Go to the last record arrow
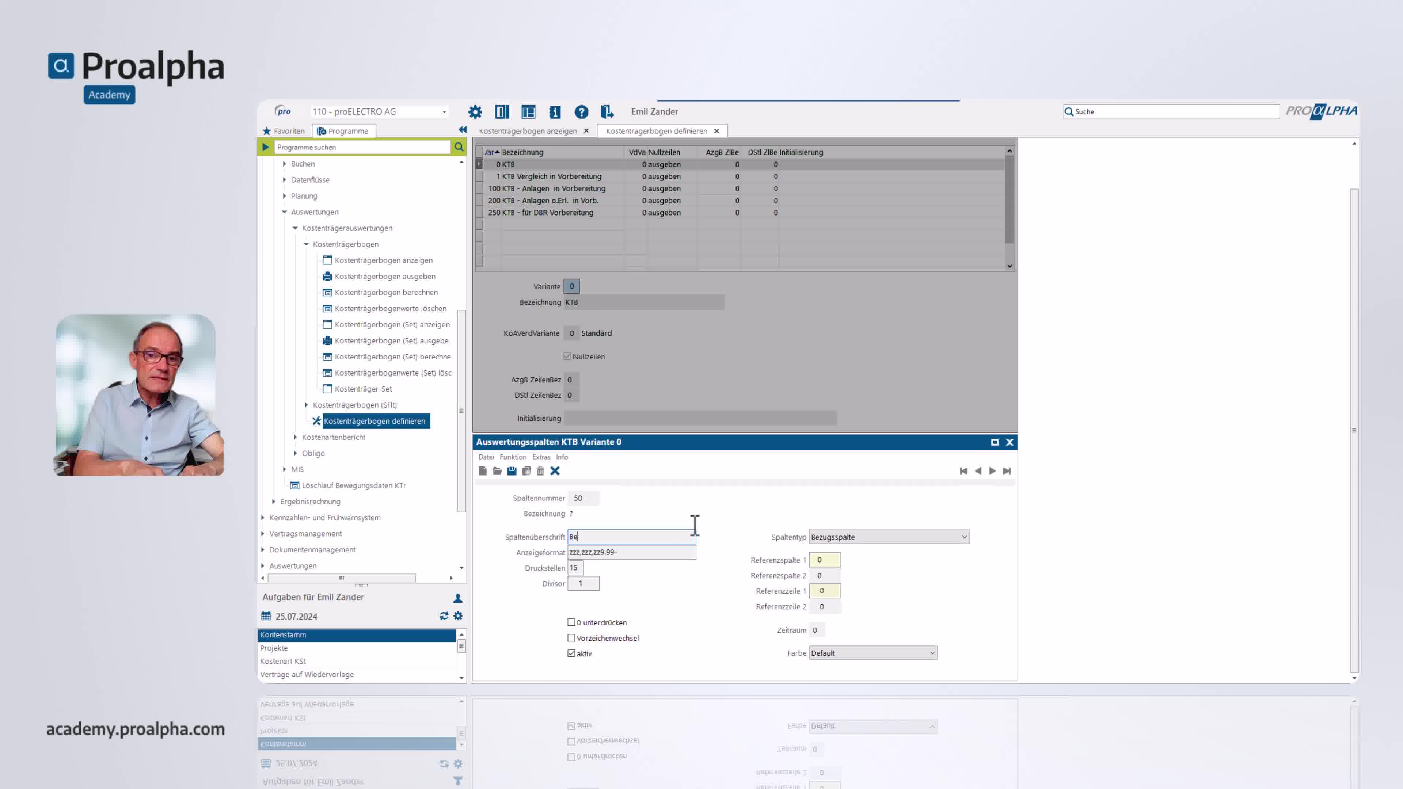This screenshot has height=789, width=1403. 1007,471
